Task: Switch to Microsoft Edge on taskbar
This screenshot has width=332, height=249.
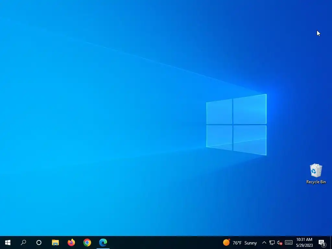Action: point(103,243)
